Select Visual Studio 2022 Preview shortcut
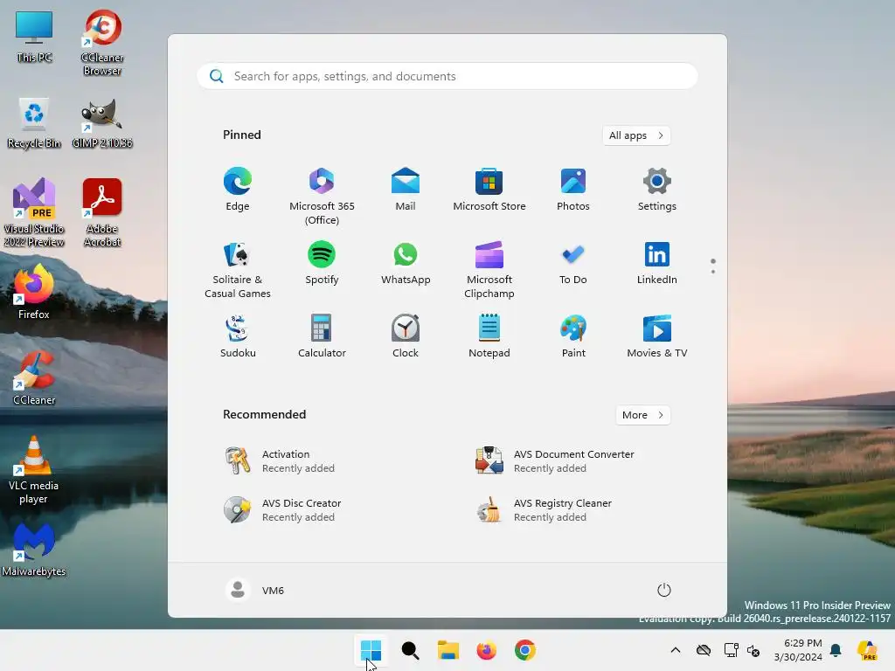 pyautogui.click(x=34, y=212)
